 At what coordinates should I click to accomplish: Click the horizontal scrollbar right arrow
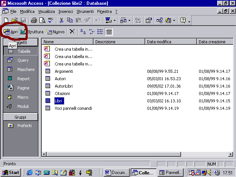[230, 154]
